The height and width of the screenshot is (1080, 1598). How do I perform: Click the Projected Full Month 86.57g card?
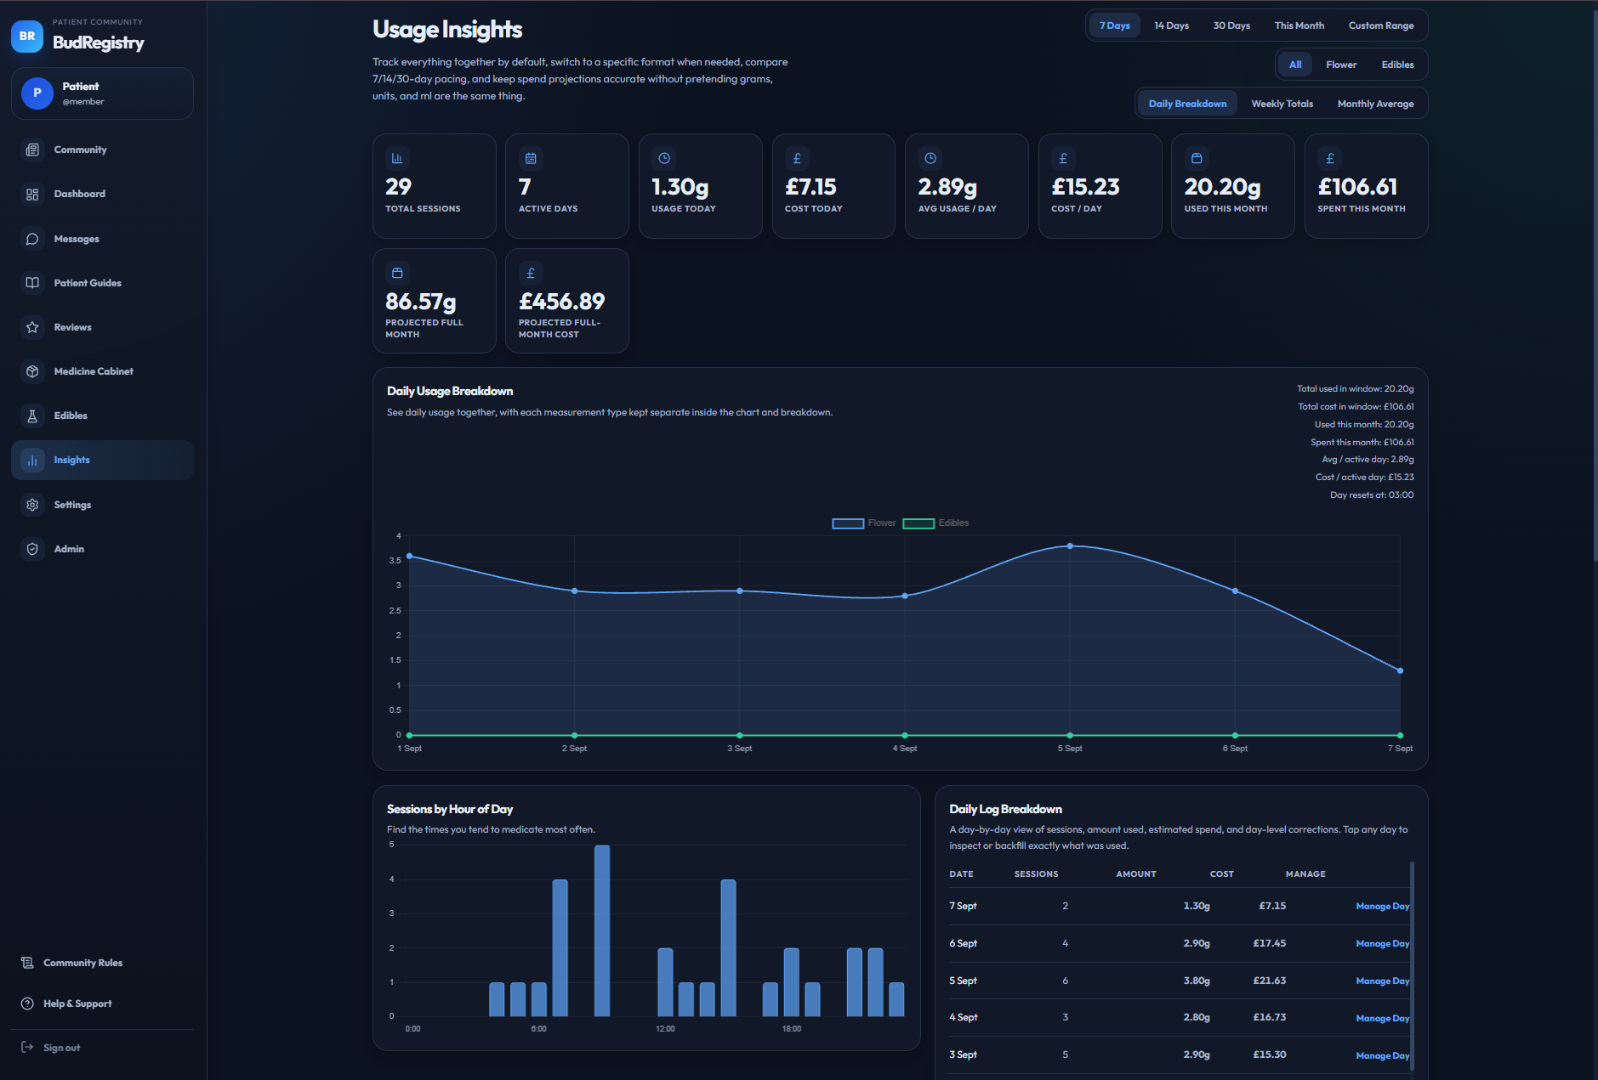[434, 301]
